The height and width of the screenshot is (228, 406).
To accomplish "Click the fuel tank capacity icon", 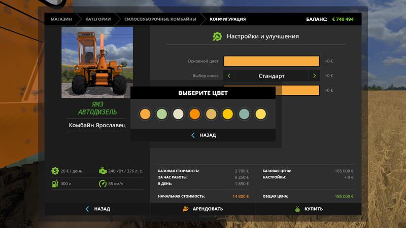I will [55, 183].
